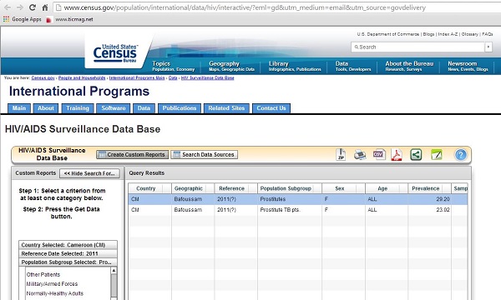Viewport: 501px width, 300px height.
Task: Open Data navigation menu in blue bar
Action: (353, 66)
